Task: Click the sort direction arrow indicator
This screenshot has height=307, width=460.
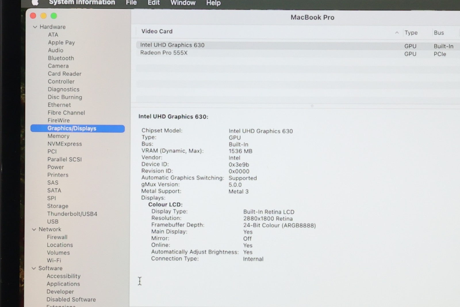Action: click(x=397, y=33)
